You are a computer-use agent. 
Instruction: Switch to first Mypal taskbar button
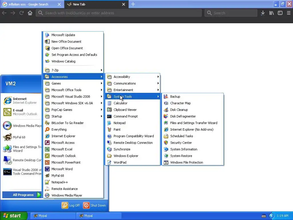pyautogui.click(x=53, y=216)
